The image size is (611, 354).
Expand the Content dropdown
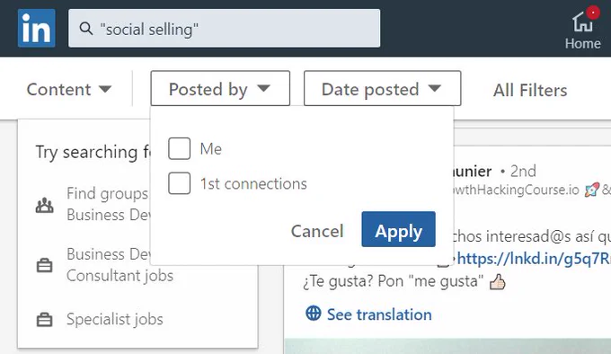(x=69, y=89)
